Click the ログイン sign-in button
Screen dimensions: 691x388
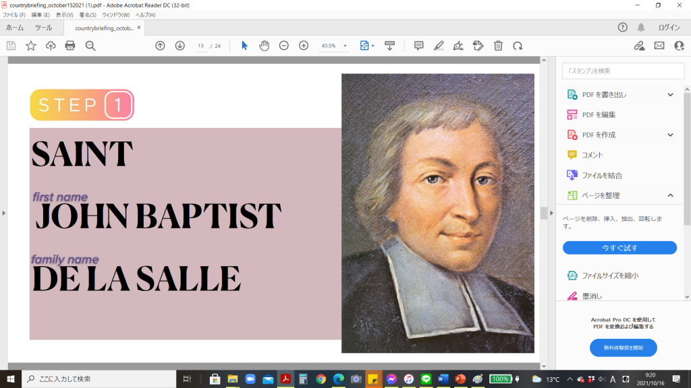(669, 27)
